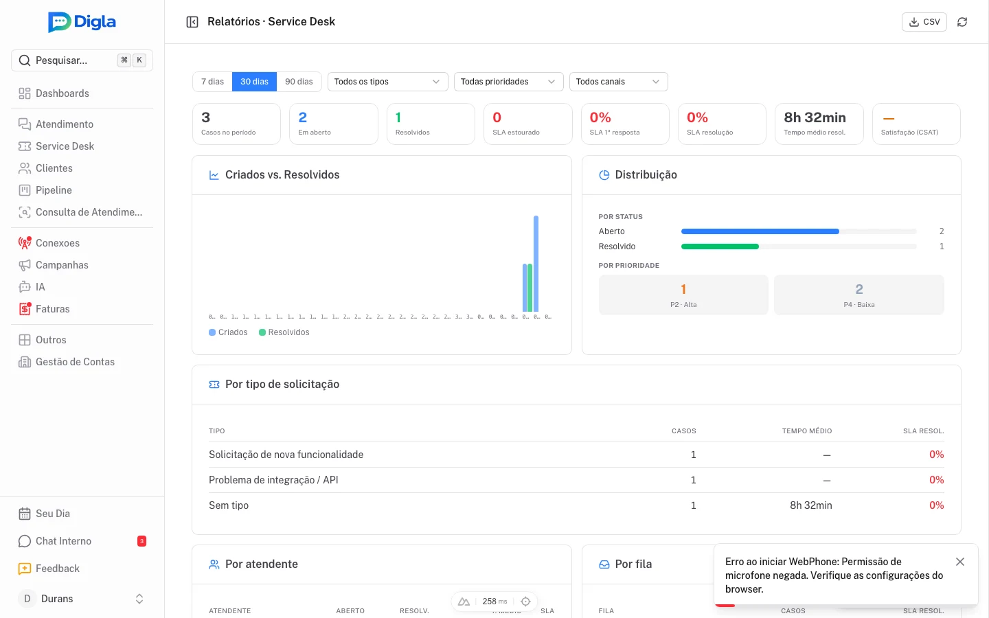Viewport: 989px width, 618px height.
Task: Open IA section
Action: click(x=82, y=287)
